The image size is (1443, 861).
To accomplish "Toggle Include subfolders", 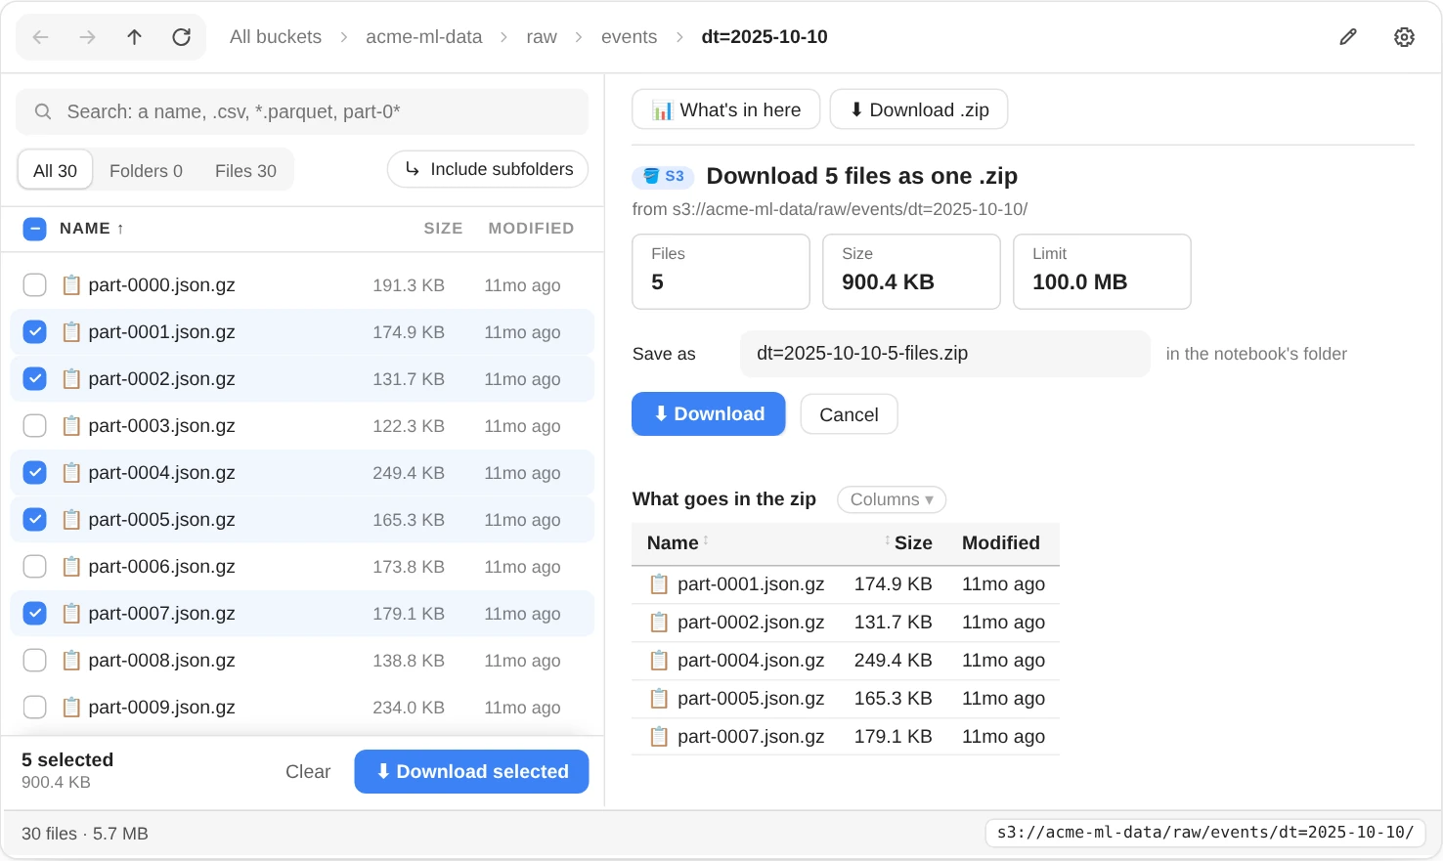I will tap(488, 169).
